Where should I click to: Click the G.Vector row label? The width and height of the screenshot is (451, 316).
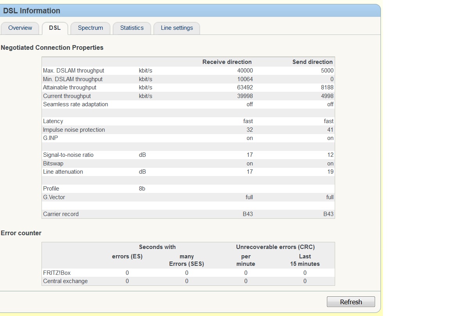coord(54,197)
